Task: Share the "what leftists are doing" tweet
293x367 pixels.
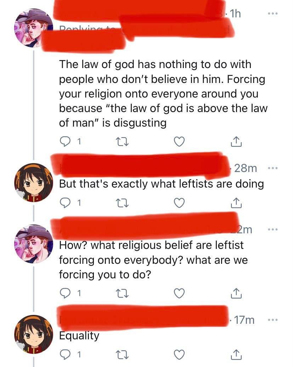Action: [x=235, y=203]
